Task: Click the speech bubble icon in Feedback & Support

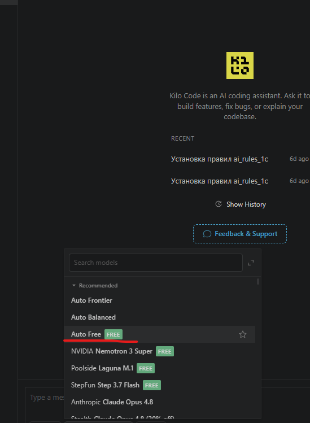Action: (207, 234)
